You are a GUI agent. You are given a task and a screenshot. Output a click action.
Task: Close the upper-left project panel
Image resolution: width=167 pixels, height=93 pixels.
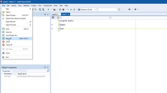coord(48,14)
